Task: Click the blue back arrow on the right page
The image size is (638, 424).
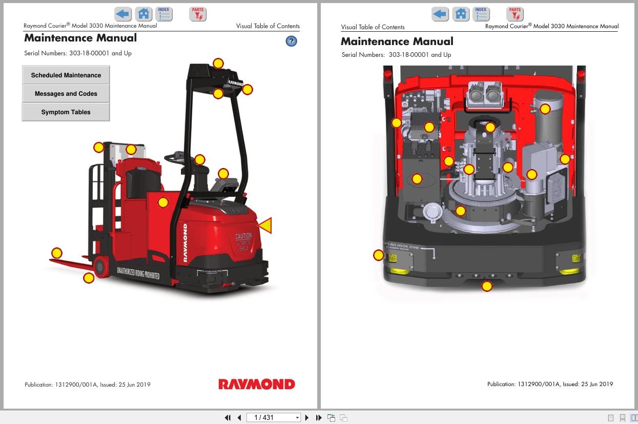Action: coord(440,14)
